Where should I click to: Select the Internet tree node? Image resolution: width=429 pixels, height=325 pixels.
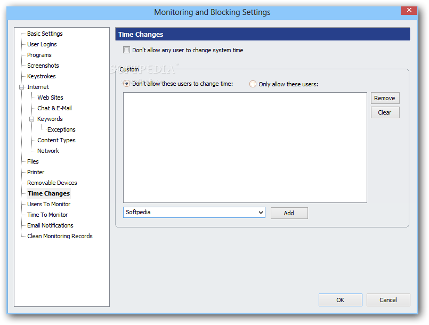tap(38, 87)
